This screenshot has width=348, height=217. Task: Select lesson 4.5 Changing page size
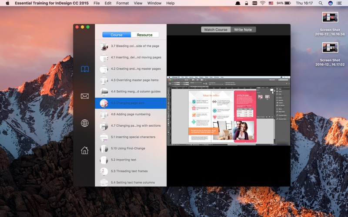(131, 103)
